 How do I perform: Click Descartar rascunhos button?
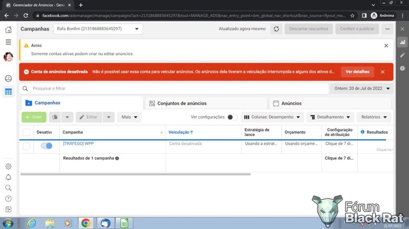click(x=309, y=29)
